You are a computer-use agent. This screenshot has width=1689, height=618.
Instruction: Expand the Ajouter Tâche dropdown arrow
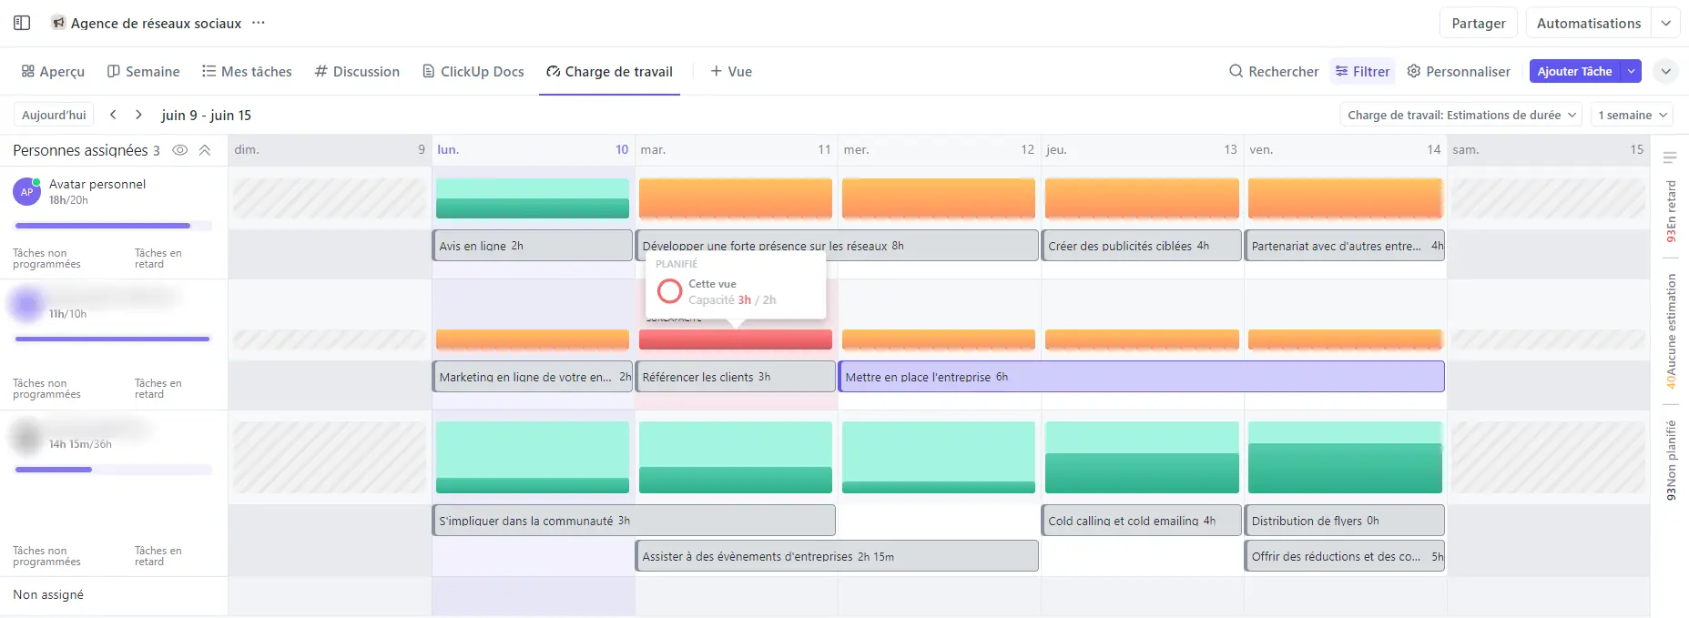click(1632, 71)
